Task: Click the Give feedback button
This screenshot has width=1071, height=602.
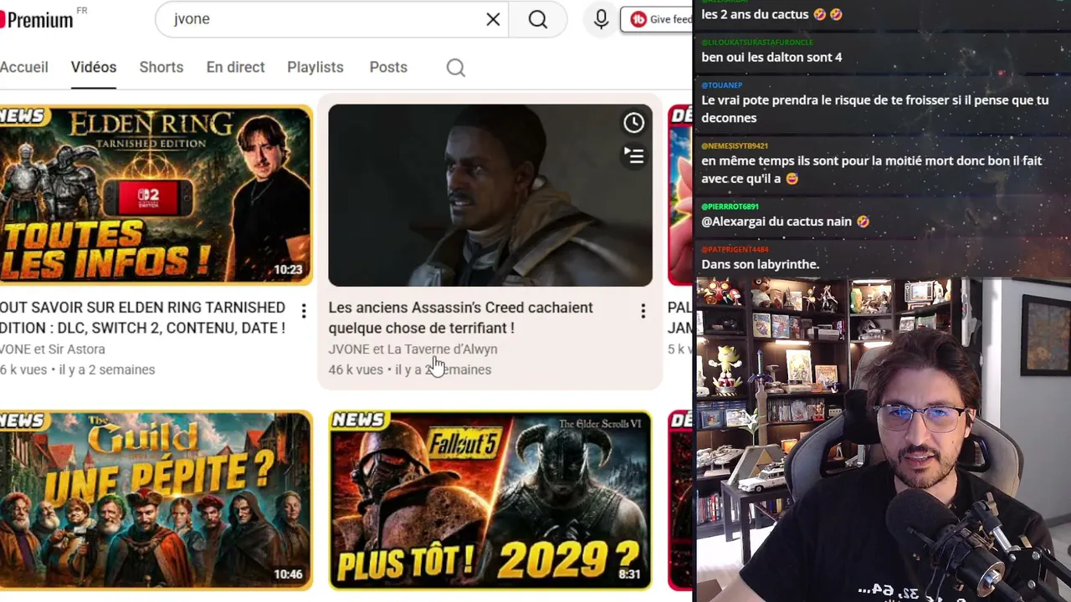Action: coord(657,19)
